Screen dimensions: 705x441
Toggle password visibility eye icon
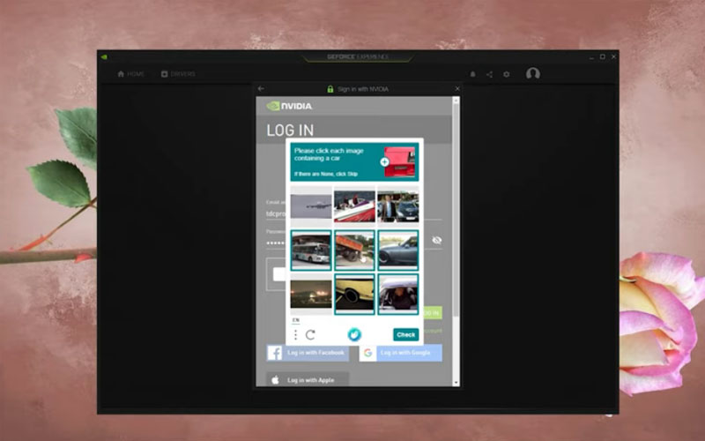436,240
